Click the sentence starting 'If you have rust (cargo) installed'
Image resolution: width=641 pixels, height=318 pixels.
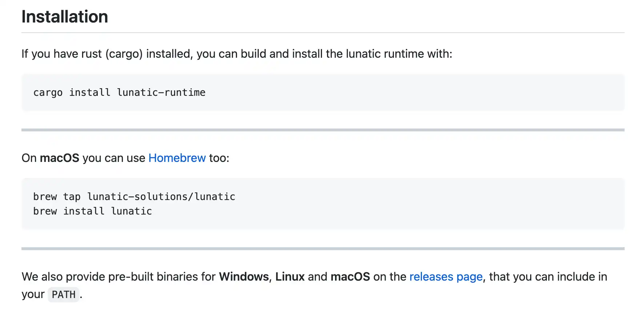(237, 54)
